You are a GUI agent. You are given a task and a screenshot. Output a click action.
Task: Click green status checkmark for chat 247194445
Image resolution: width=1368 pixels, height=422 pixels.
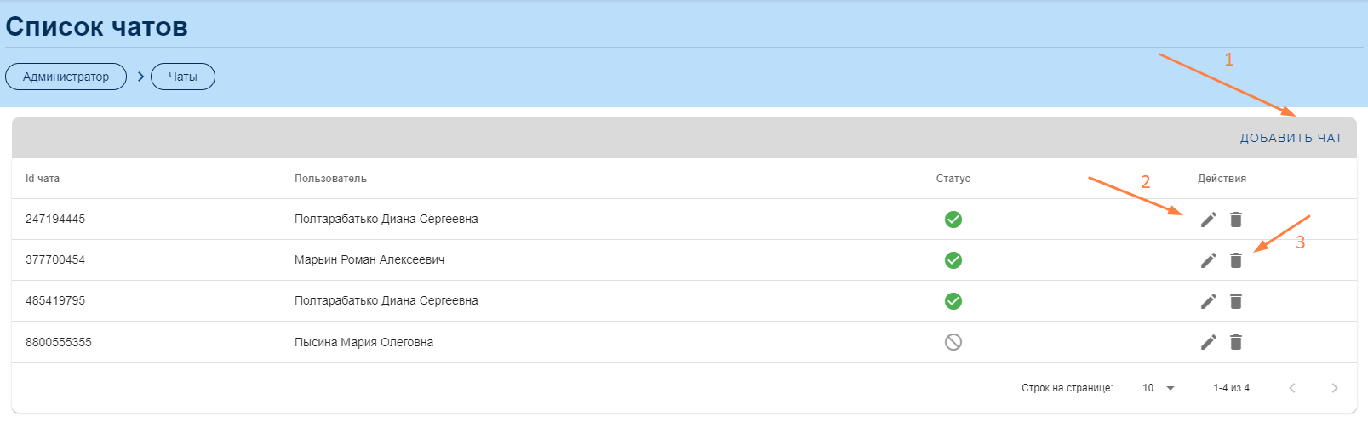tap(953, 220)
